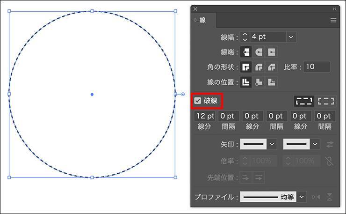Enable preserve exact dash lengths option
Screen dimensions: 346x214
point(304,101)
